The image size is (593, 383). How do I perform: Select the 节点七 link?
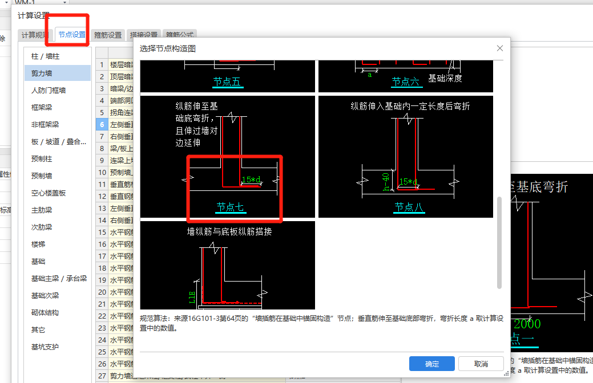[231, 207]
